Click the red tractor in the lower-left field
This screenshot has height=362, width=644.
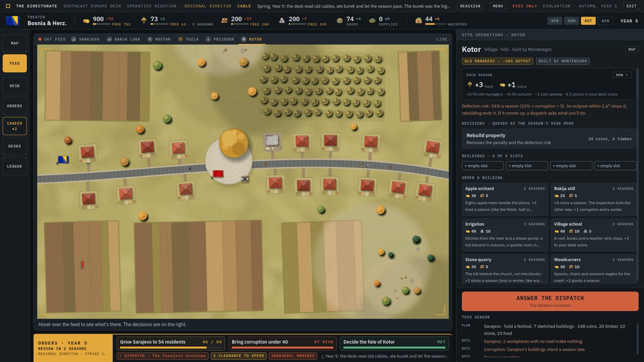point(83,265)
